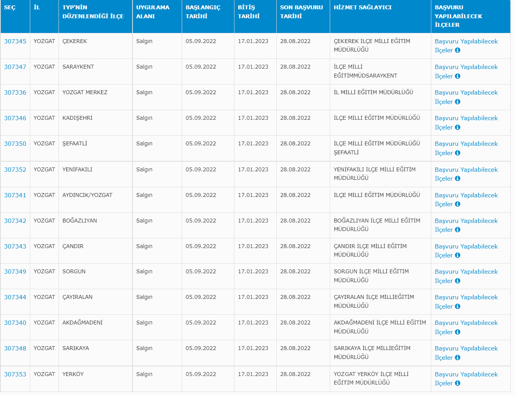The width and height of the screenshot is (515, 395).
Task: Open record number 307345
Action: [15, 41]
